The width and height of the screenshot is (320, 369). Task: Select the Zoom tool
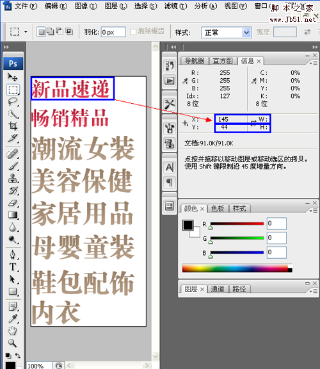coord(13,343)
